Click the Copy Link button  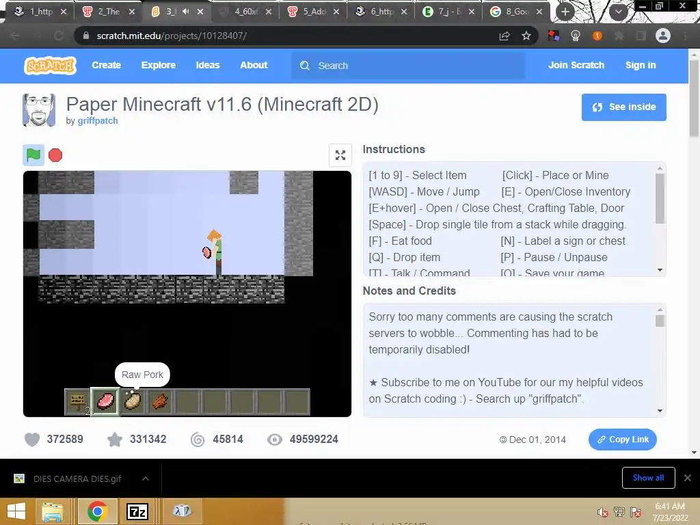pyautogui.click(x=622, y=440)
